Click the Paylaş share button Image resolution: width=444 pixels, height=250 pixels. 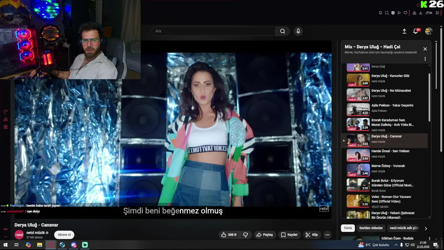coord(264,235)
